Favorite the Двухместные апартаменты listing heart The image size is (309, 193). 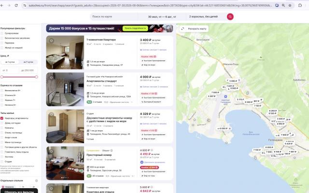[x=51, y=114]
